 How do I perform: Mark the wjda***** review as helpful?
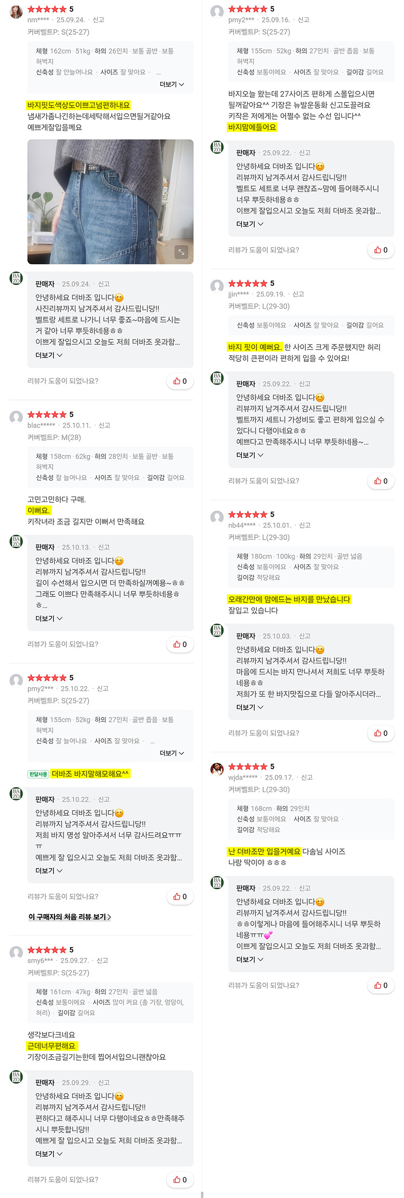click(381, 986)
